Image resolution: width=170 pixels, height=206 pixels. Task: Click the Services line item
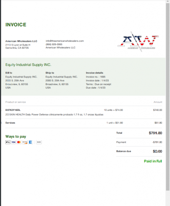point(10,123)
